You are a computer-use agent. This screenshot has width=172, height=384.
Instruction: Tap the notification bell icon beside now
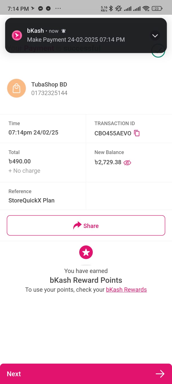pos(64,31)
